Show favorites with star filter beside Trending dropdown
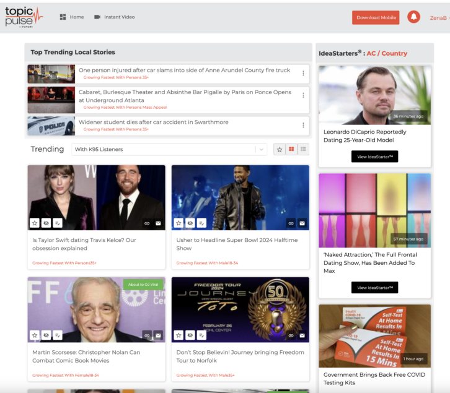Screen dimensions: 450x393 [280, 149]
